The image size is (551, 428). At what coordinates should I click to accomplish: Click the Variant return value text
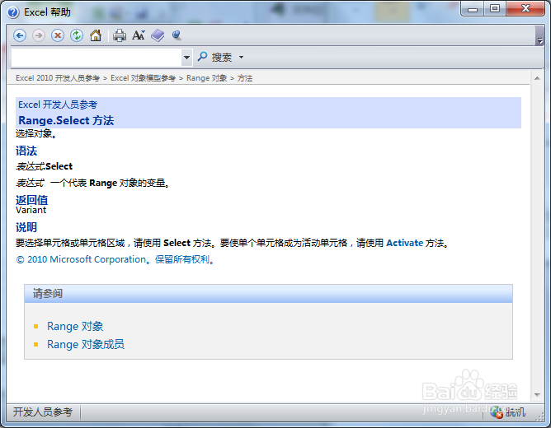coord(31,210)
